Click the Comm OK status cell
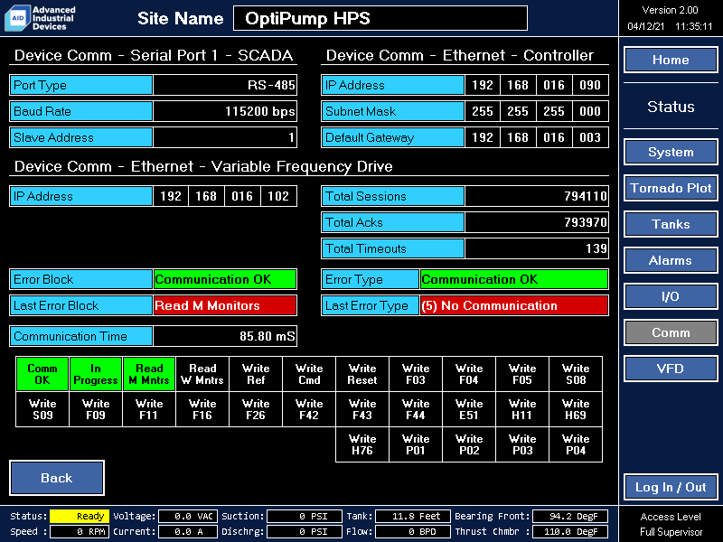The image size is (723, 542). (42, 374)
